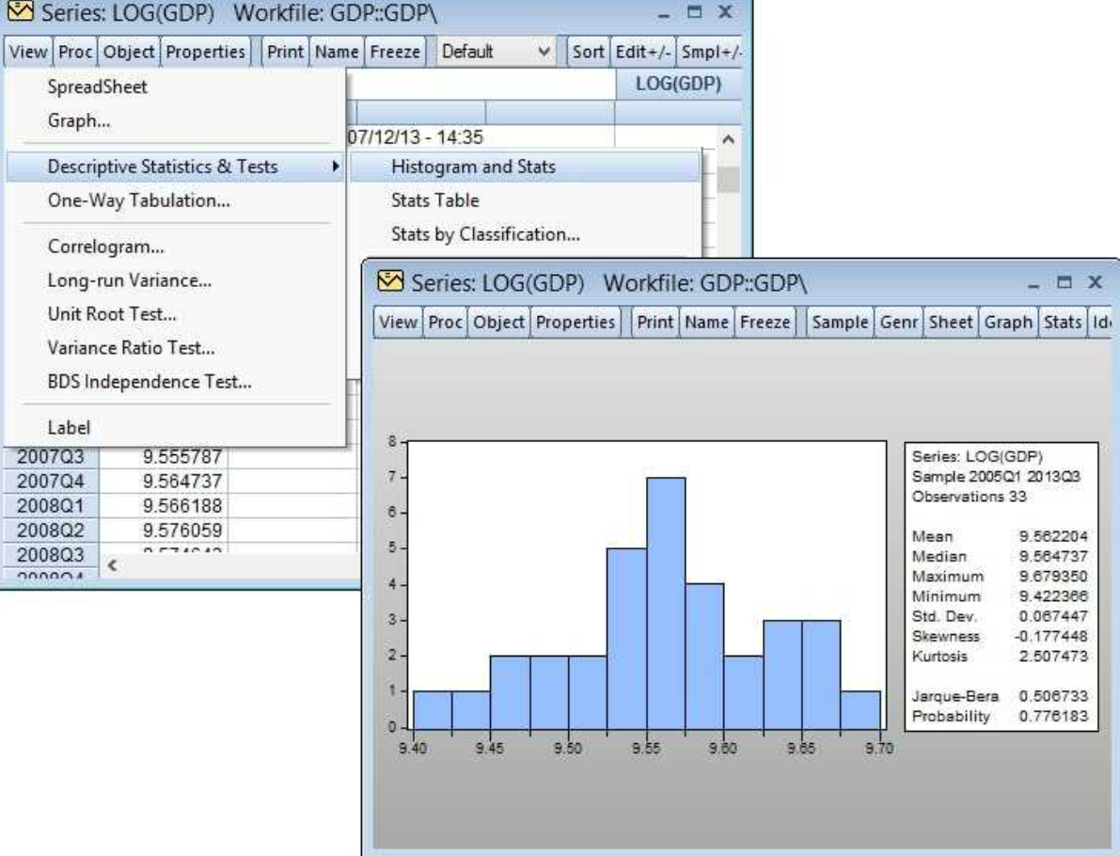
Task: Click Object button in the back window toolbar
Action: tap(129, 52)
